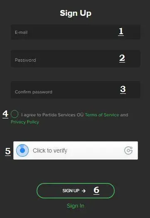This screenshot has width=150, height=218.
Task: Click the number 1 label in the E-mail field
Action: [121, 32]
